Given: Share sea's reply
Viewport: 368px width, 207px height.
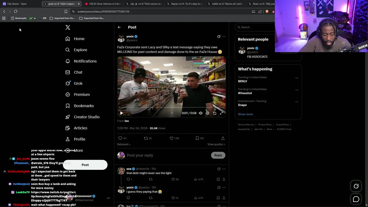Looking at the screenshot, I should (224, 179).
